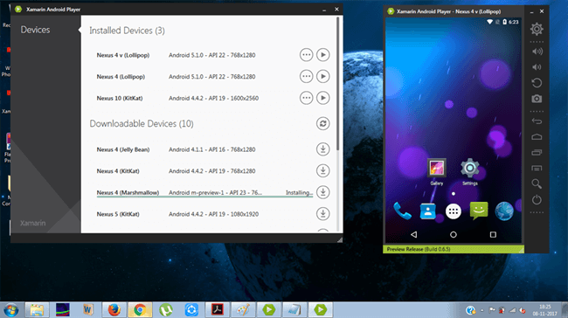The height and width of the screenshot is (318, 568).
Task: Click the taskbar clock
Action: [544, 310]
